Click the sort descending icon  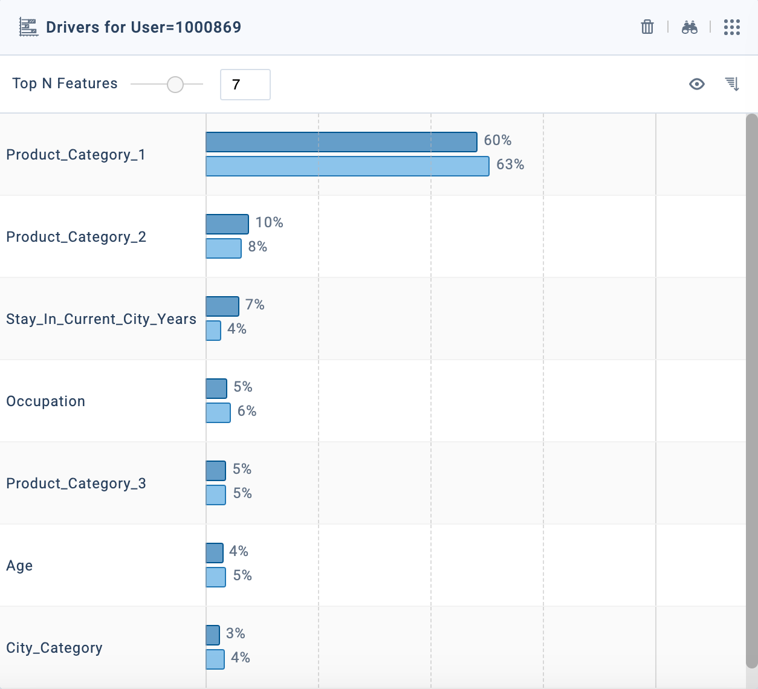pos(732,84)
